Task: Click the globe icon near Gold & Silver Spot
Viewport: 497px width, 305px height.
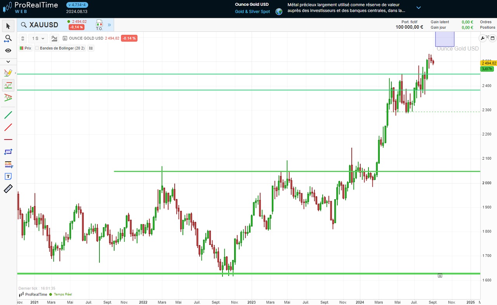Action: 279,12
